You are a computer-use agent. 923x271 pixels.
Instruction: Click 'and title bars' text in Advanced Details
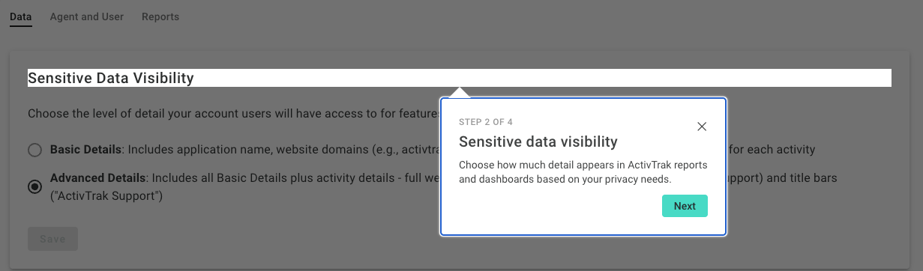801,179
